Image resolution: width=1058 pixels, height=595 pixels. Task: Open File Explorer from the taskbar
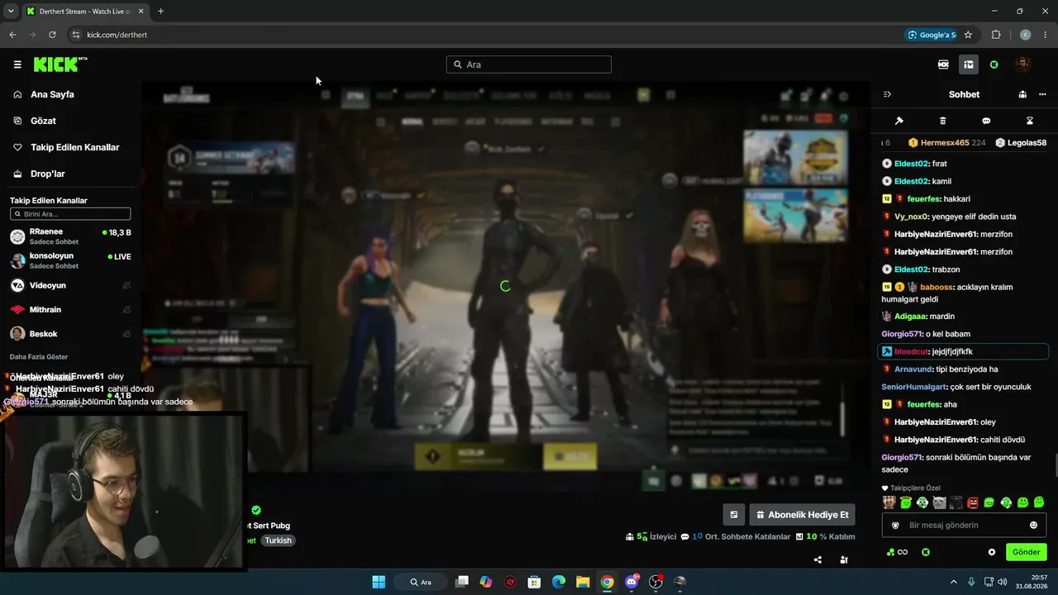583,582
